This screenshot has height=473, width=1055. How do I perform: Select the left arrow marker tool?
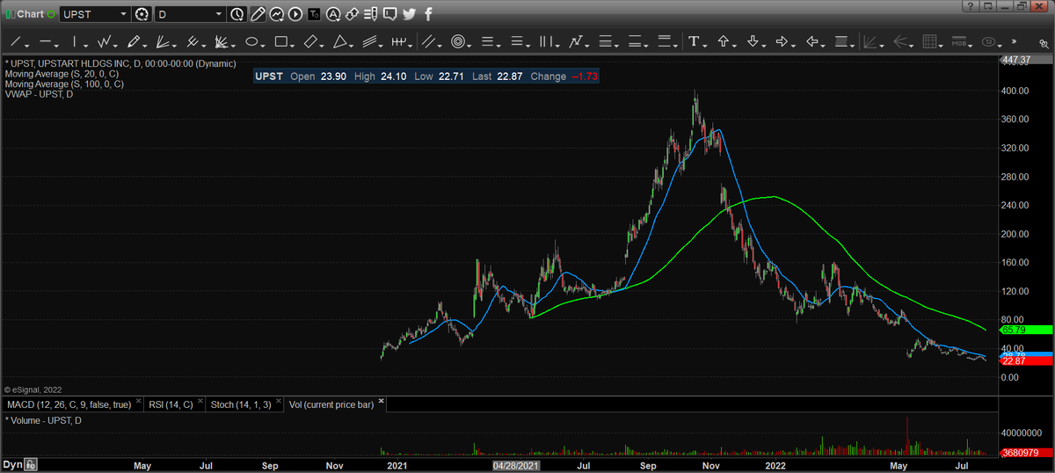(811, 41)
